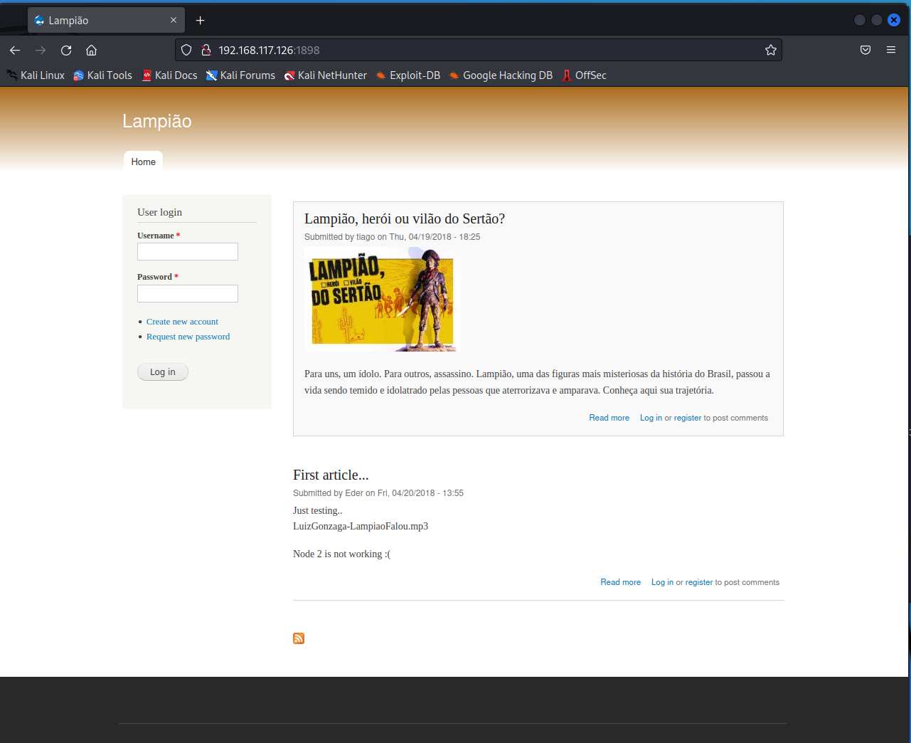Open OffSec bookmark
Screen dimensions: 911x743
(584, 75)
